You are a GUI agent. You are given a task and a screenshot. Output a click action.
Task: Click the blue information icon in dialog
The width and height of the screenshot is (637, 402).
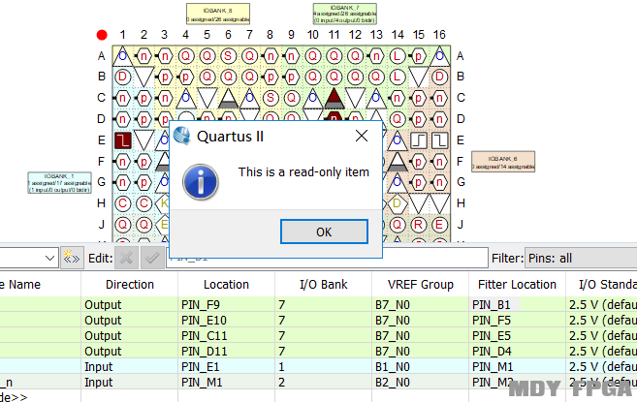click(200, 180)
